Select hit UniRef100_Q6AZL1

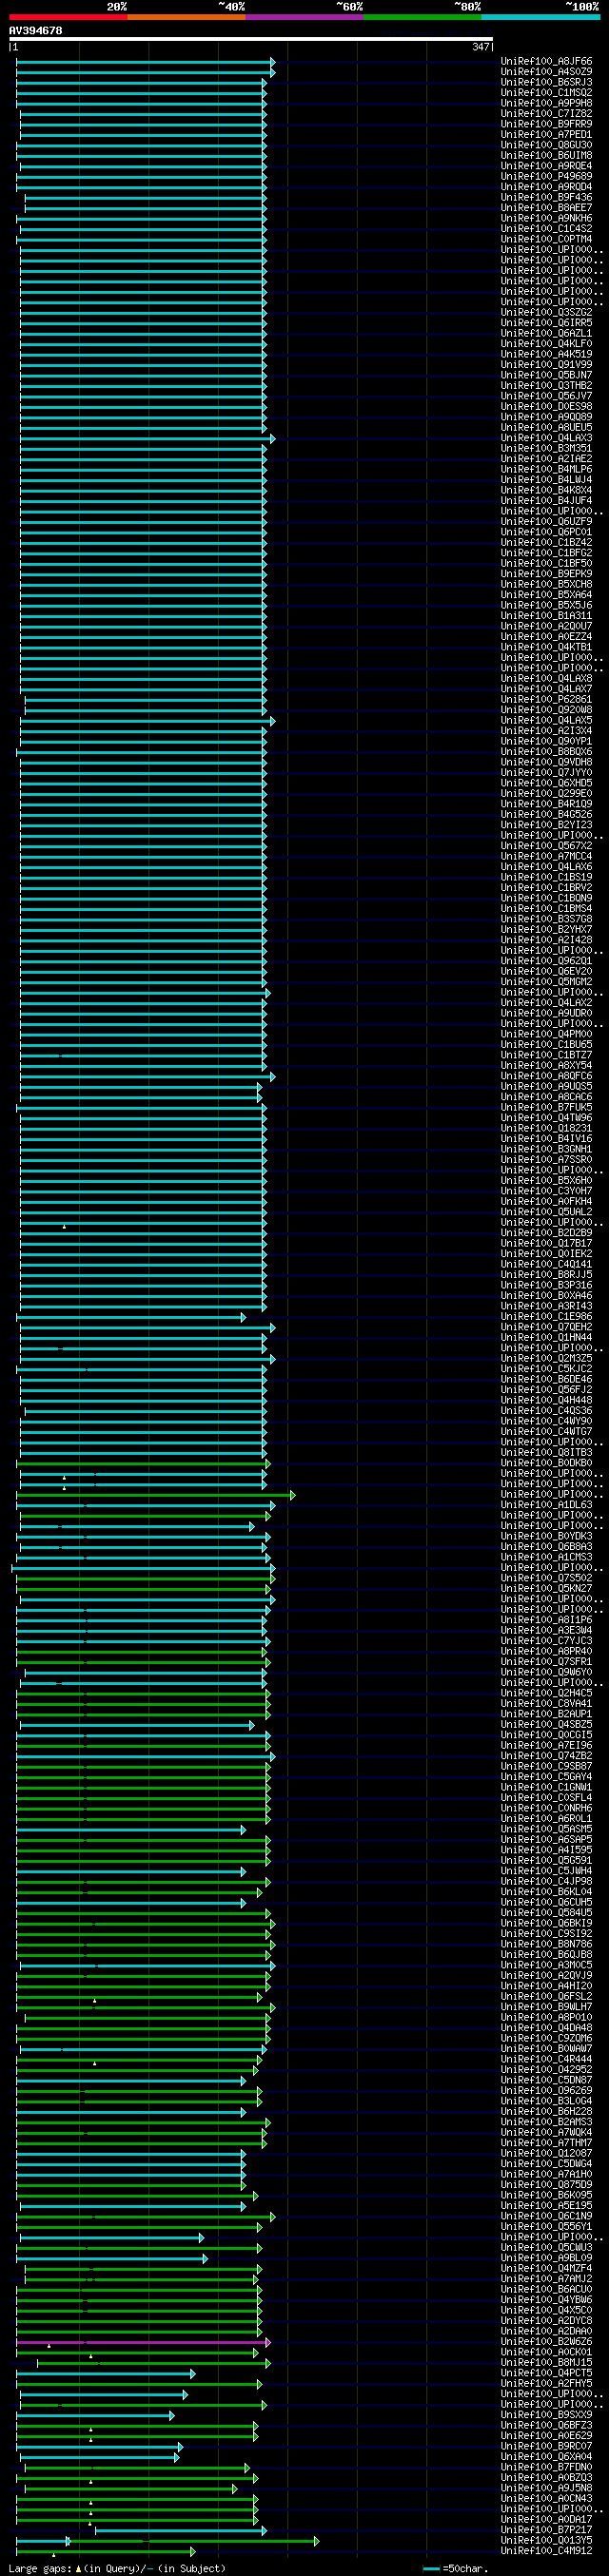pos(546,334)
